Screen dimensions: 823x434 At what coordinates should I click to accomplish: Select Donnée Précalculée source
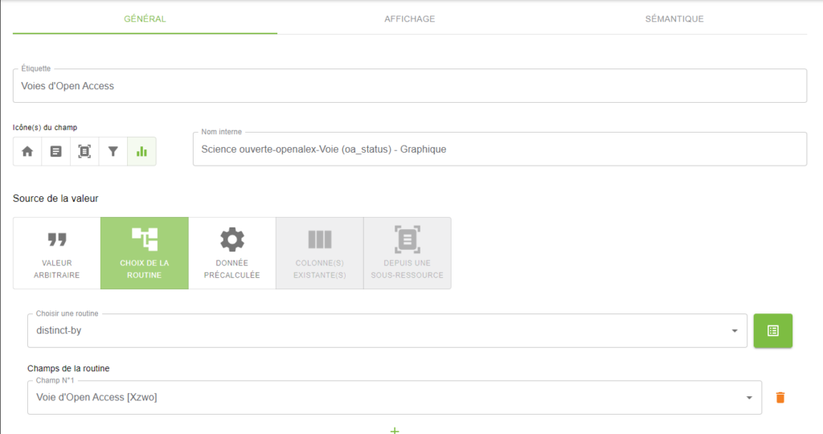coord(232,253)
